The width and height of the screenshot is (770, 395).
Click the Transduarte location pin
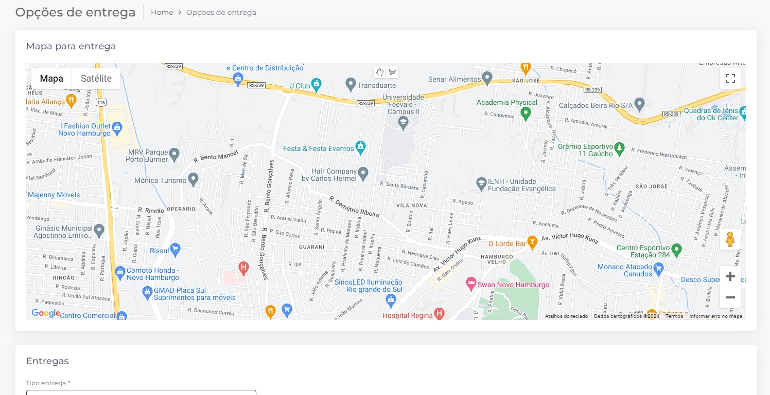click(351, 83)
